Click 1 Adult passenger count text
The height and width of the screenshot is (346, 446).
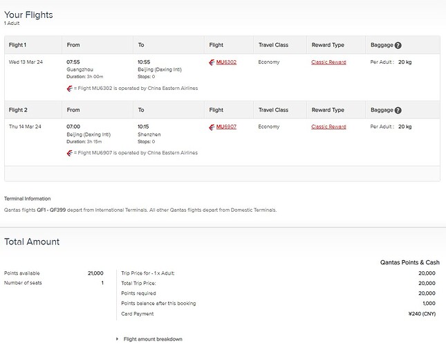[x=12, y=24]
